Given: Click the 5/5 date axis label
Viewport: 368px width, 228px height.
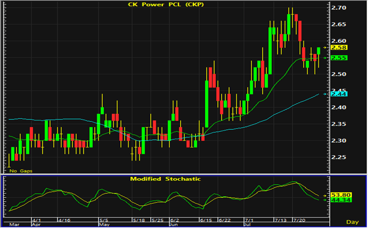Looking at the screenshot, I should tap(104, 220).
